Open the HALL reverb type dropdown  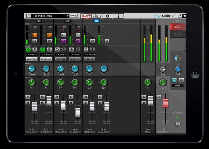point(178,86)
